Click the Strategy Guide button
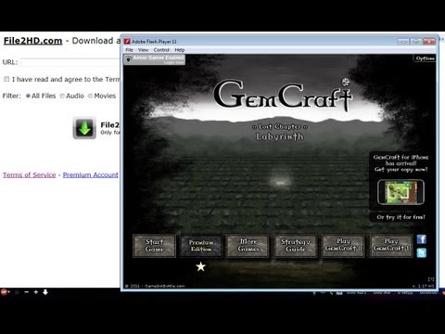Image resolution: width=445 pixels, height=334 pixels. [x=296, y=246]
